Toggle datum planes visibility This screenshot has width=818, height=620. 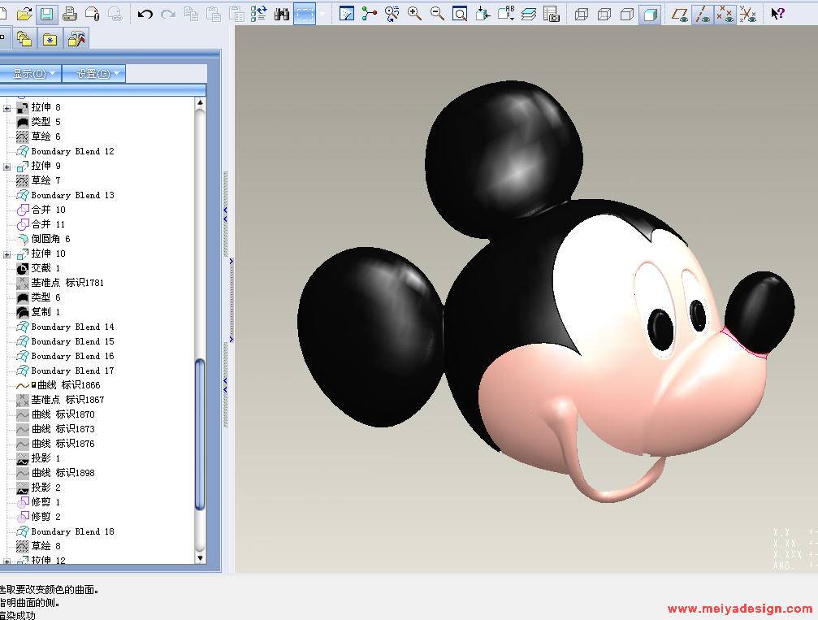pyautogui.click(x=680, y=14)
